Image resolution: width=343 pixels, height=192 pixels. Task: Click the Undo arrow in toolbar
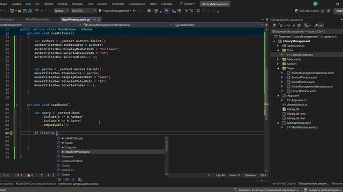[x=37, y=11]
